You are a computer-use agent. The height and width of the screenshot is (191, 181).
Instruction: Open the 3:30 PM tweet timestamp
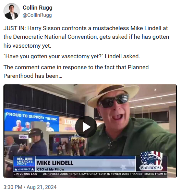[13, 187]
